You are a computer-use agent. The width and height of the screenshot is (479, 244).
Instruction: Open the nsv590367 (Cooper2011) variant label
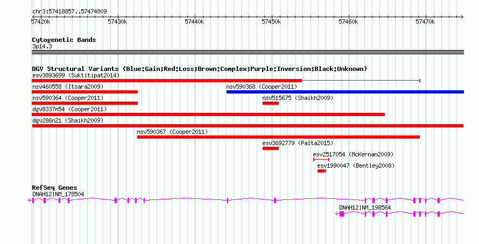tap(172, 132)
